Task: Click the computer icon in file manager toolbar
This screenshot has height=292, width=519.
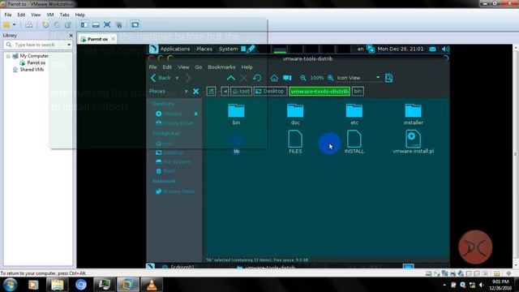Action: point(287,78)
